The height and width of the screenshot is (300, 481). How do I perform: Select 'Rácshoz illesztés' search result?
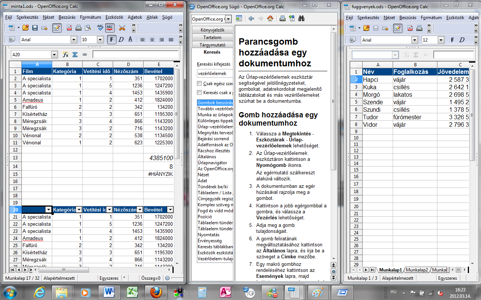point(215,150)
